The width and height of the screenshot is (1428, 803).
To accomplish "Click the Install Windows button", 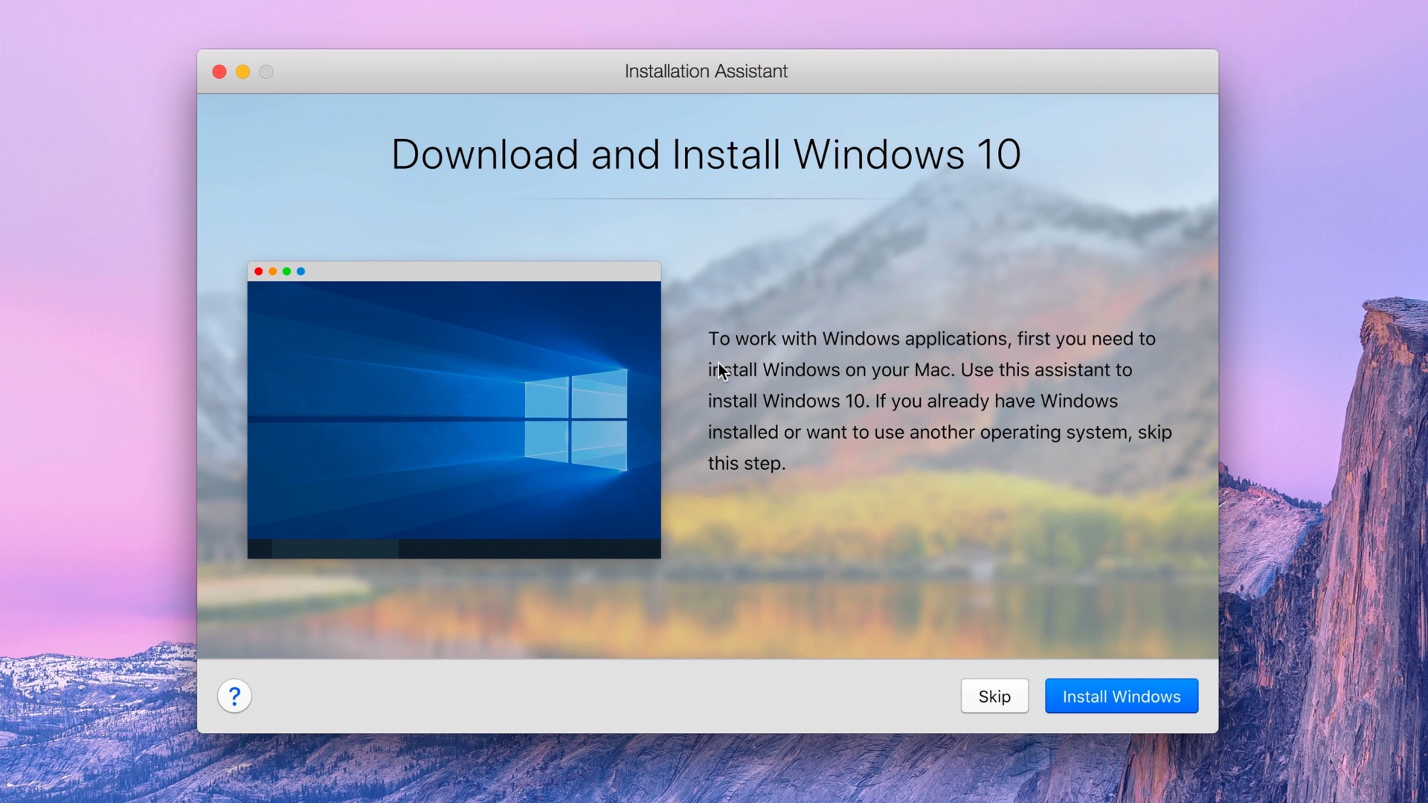I will pyautogui.click(x=1121, y=696).
